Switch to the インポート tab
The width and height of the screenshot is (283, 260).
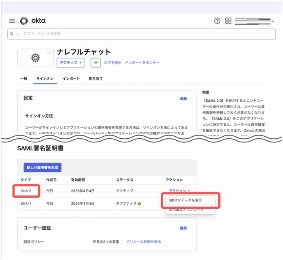(71, 78)
